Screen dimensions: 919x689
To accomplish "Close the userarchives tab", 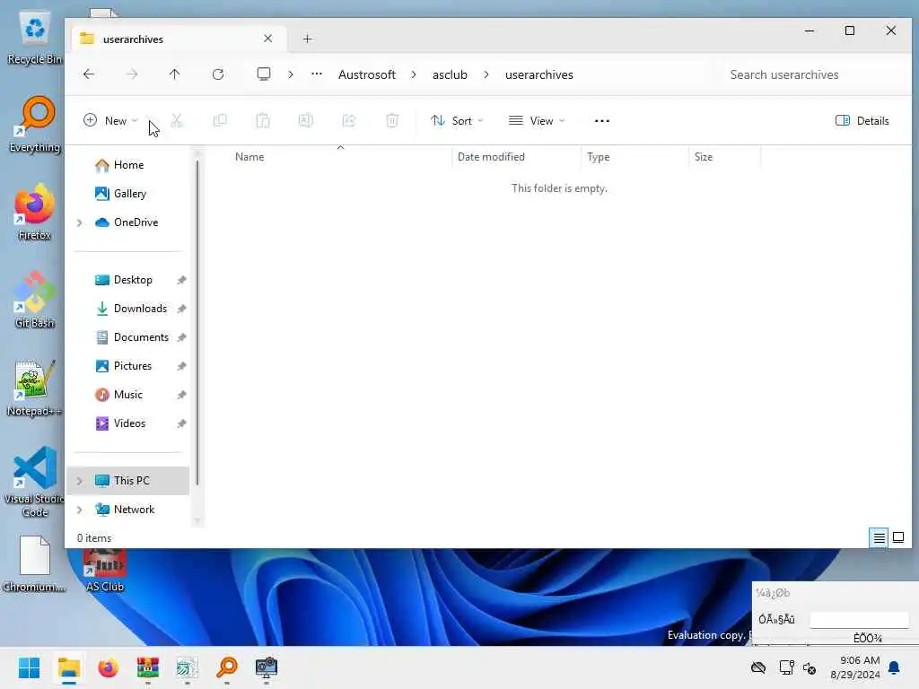I will 267,39.
